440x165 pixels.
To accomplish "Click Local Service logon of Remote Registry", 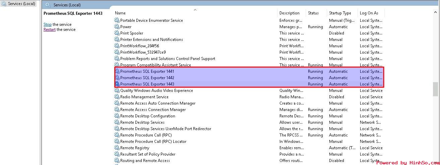I will [x=371, y=148].
